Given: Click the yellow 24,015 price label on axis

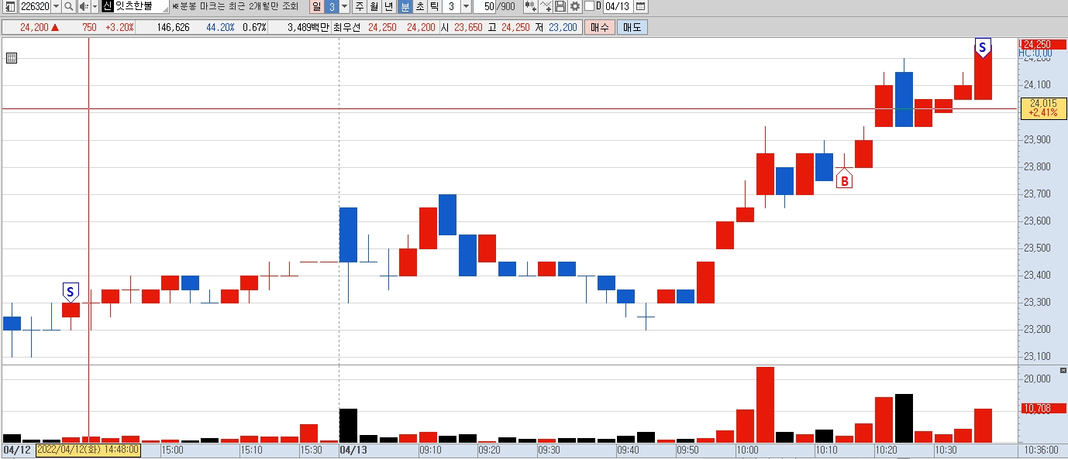Looking at the screenshot, I should pyautogui.click(x=1043, y=108).
